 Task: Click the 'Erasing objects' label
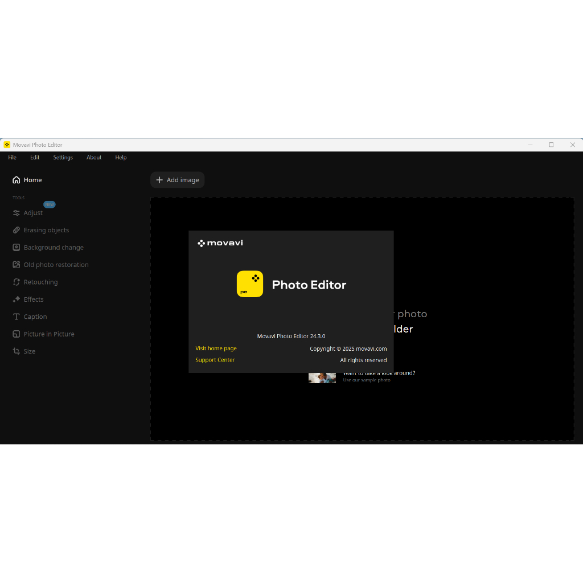click(47, 230)
